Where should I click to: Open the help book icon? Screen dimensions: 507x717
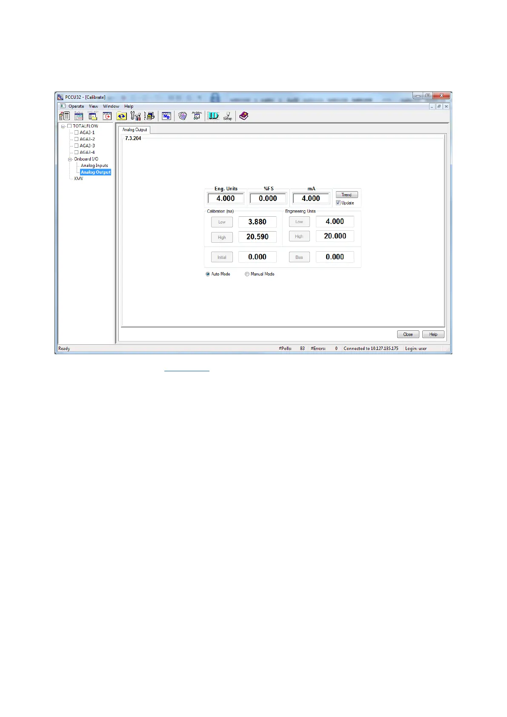pyautogui.click(x=243, y=116)
